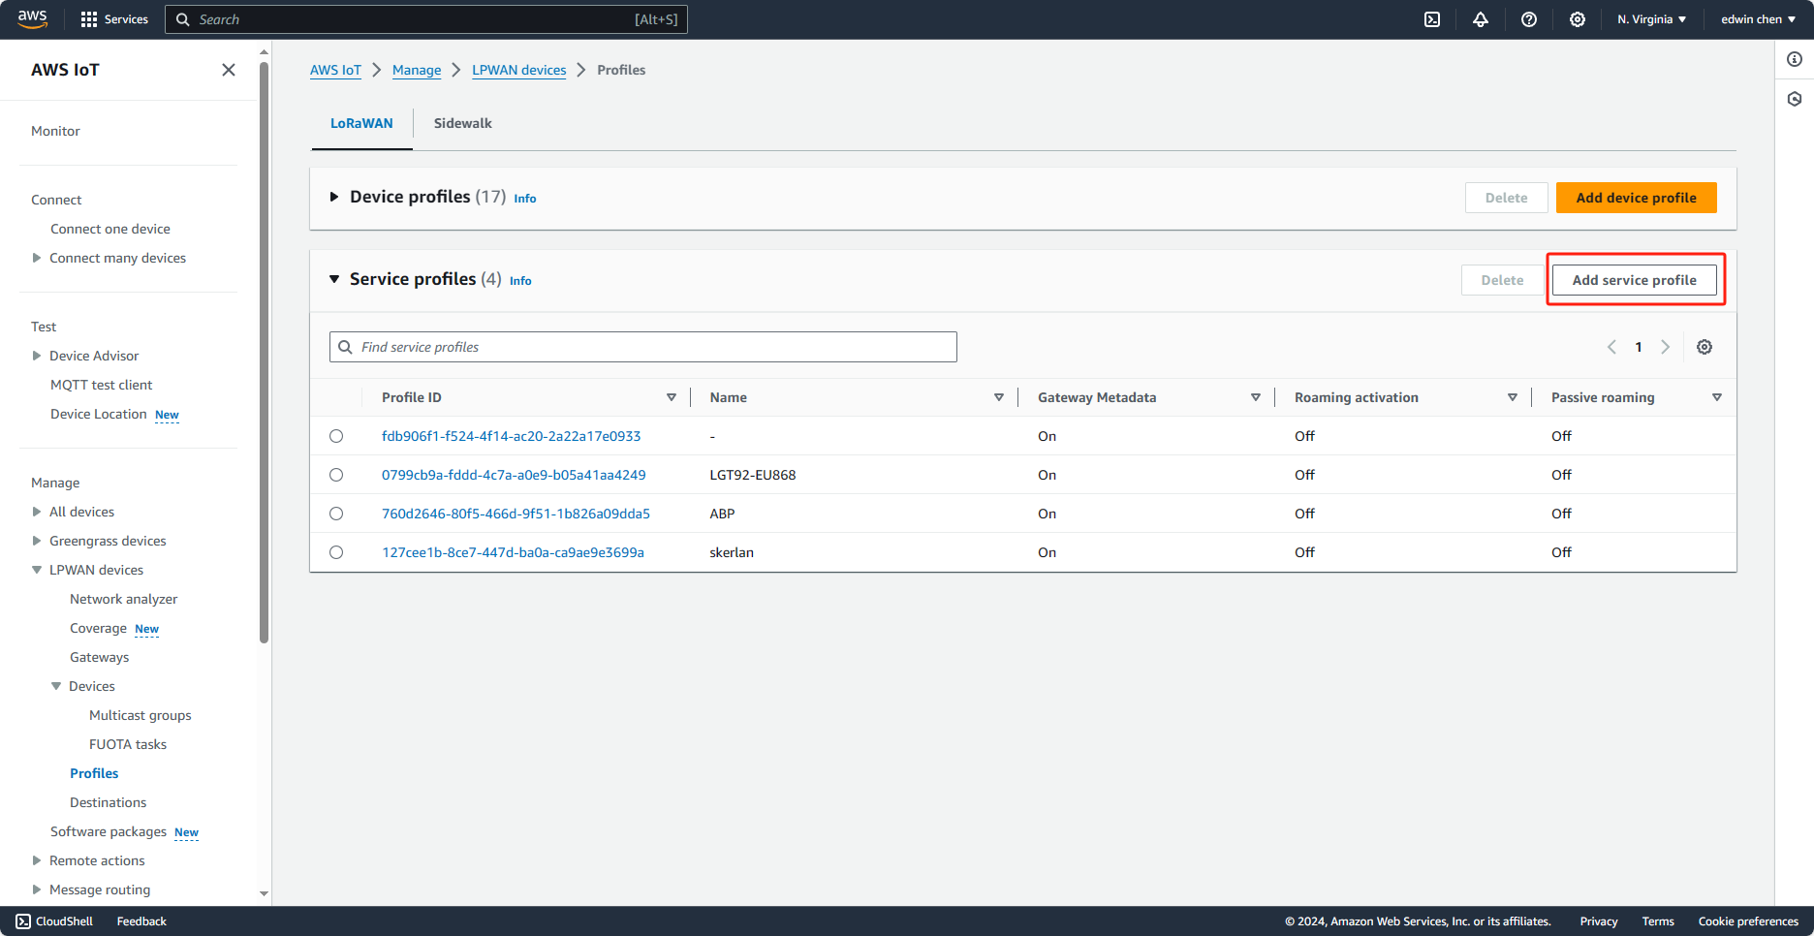Open CloudShell from top bar icon
The width and height of the screenshot is (1814, 936).
point(1432,19)
